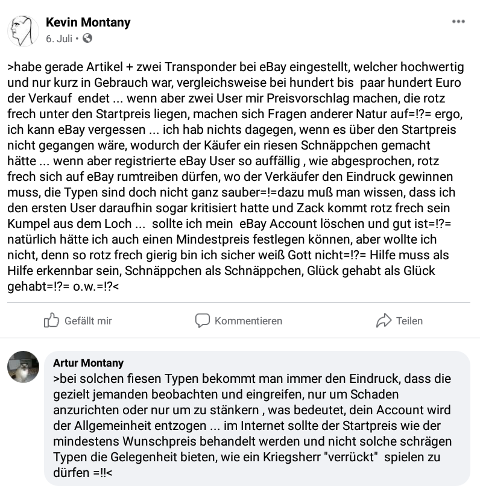Click the post line mentioning Mindestpreis festlegen
The height and width of the screenshot is (486, 480).
(x=222, y=239)
